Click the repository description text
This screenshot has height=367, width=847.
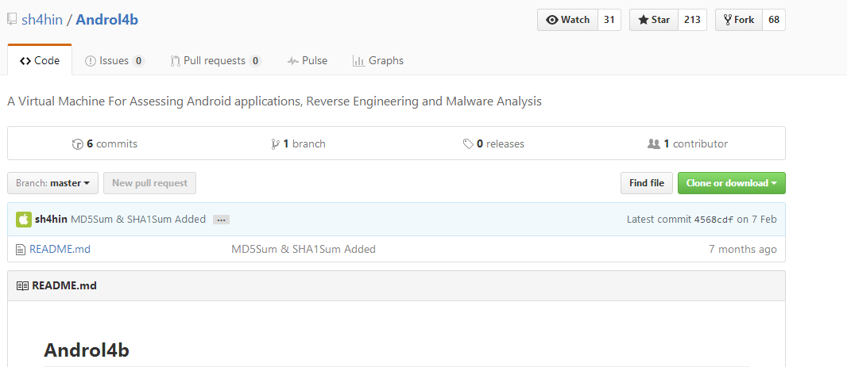(274, 101)
